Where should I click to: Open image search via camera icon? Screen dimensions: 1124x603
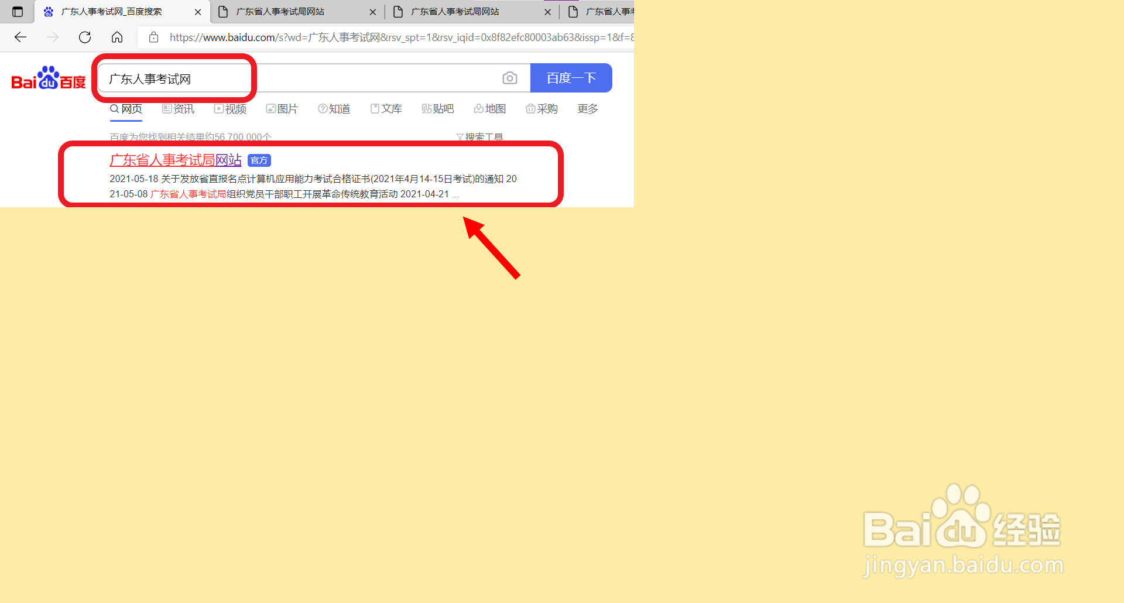[x=510, y=78]
